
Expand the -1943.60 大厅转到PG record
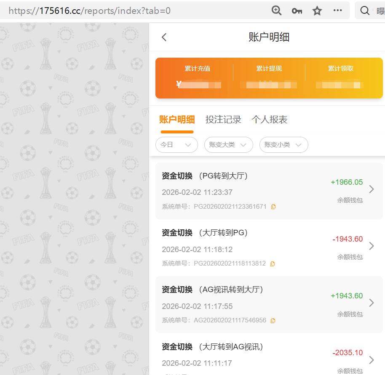pyautogui.click(x=372, y=246)
